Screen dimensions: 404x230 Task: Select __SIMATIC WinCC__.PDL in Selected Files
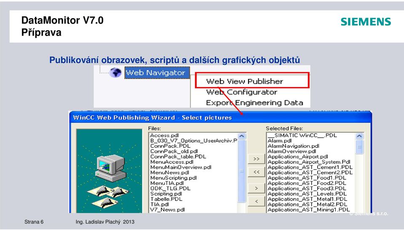point(302,135)
